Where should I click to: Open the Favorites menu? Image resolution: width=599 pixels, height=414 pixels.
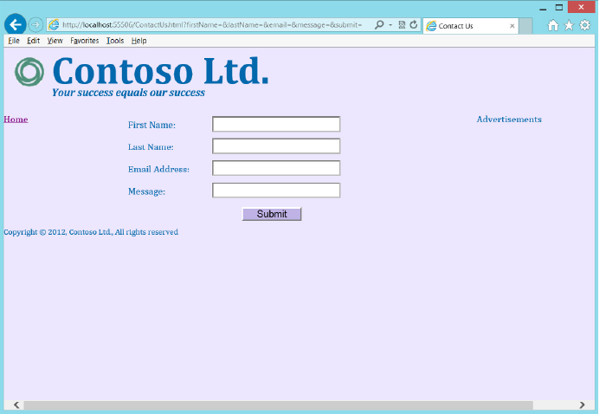click(x=85, y=41)
